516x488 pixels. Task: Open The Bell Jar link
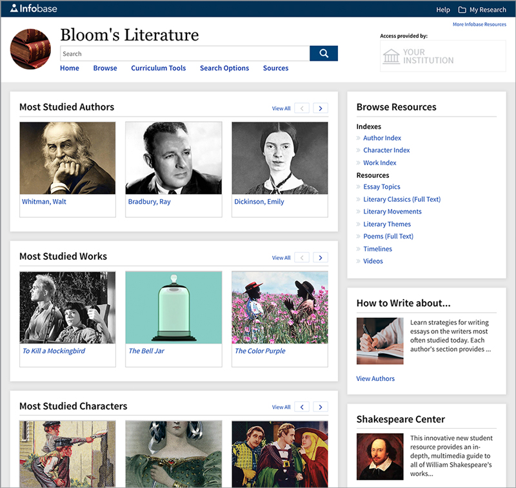point(146,351)
